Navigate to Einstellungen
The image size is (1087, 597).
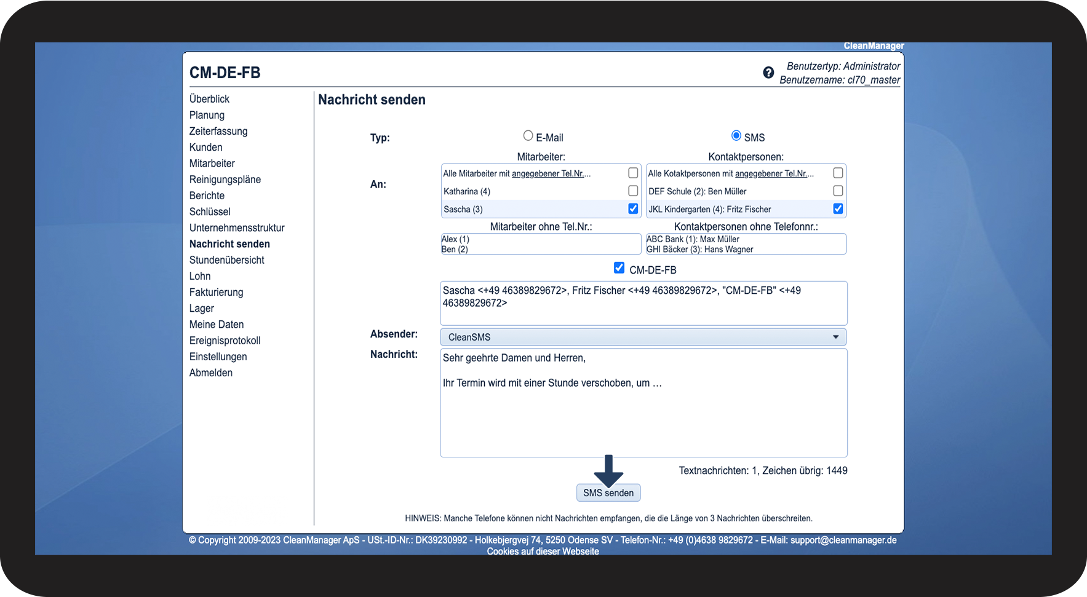pyautogui.click(x=218, y=357)
